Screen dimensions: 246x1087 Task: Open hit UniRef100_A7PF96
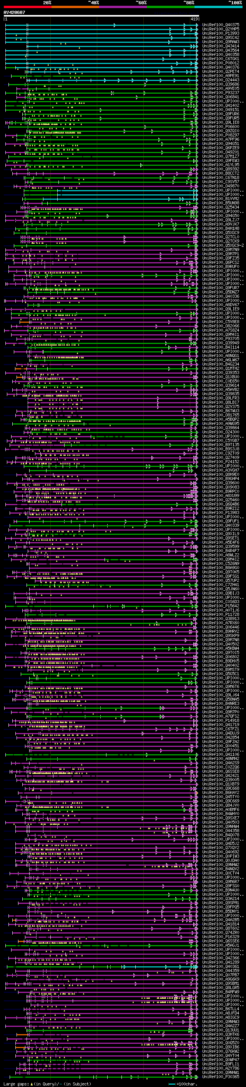(x=221, y=139)
